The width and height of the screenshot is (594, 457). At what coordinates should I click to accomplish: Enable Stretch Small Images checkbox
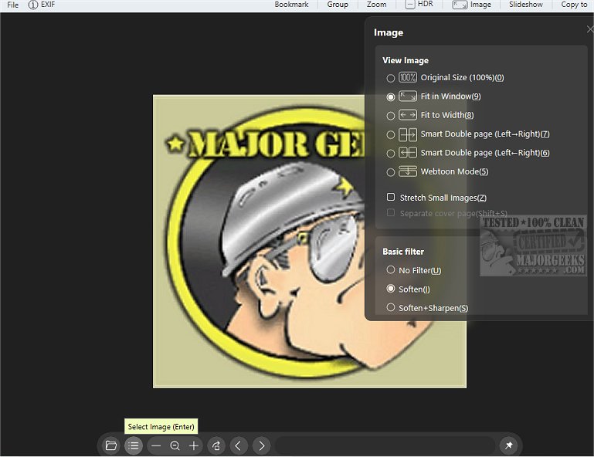[391, 197]
